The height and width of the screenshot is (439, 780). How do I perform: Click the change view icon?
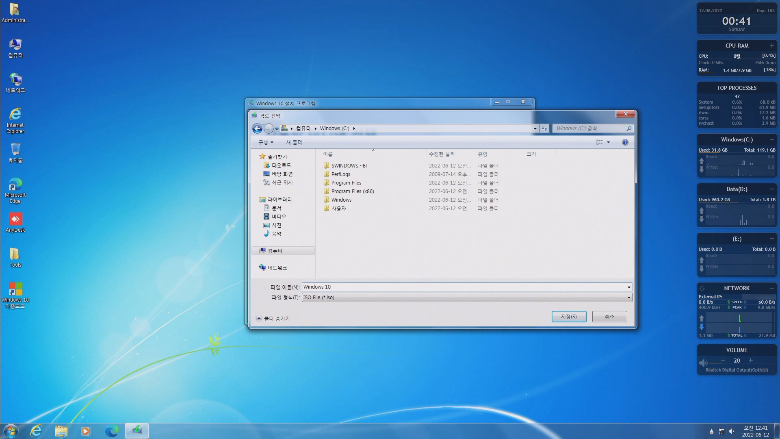click(599, 142)
